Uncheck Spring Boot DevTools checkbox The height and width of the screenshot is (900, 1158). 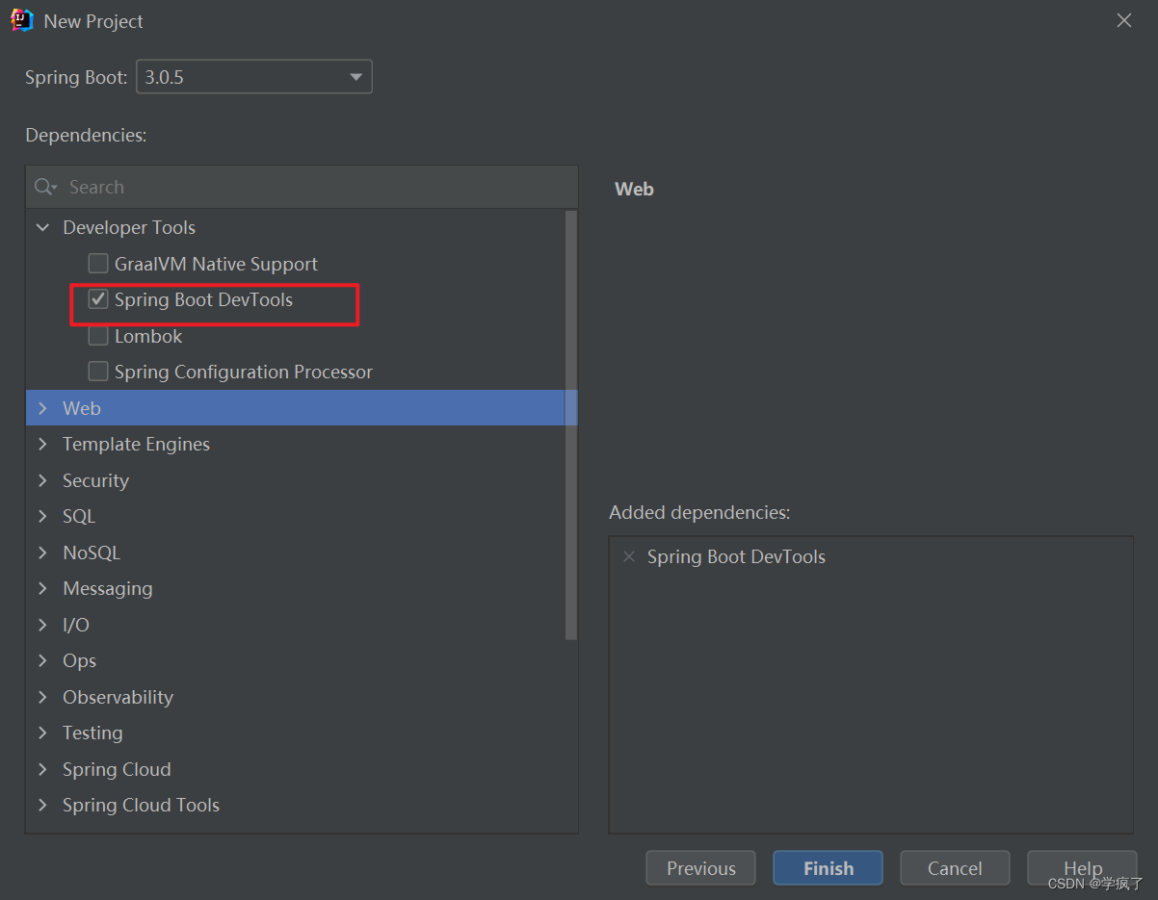coord(98,299)
